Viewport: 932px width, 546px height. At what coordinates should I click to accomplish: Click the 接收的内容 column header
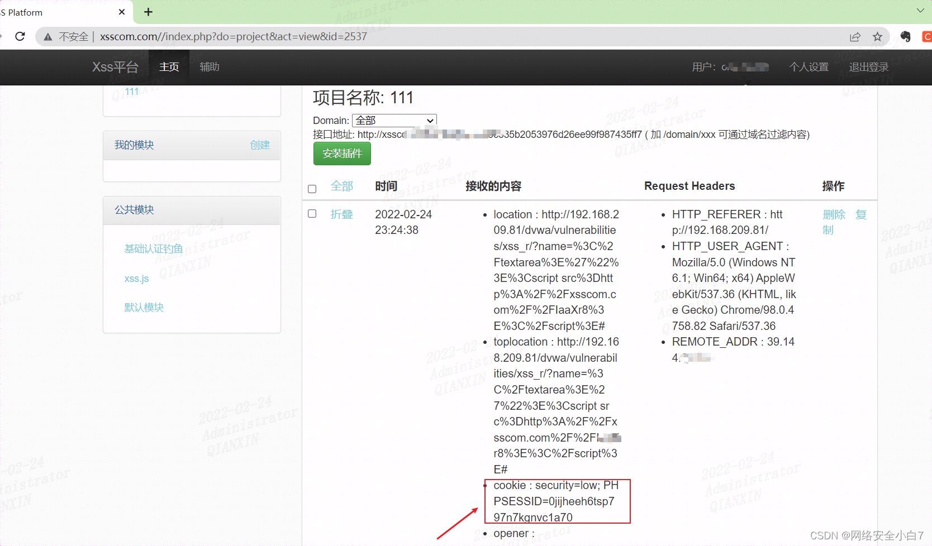(x=493, y=186)
